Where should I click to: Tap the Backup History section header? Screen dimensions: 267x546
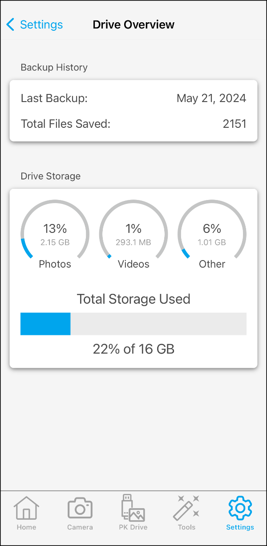[54, 67]
